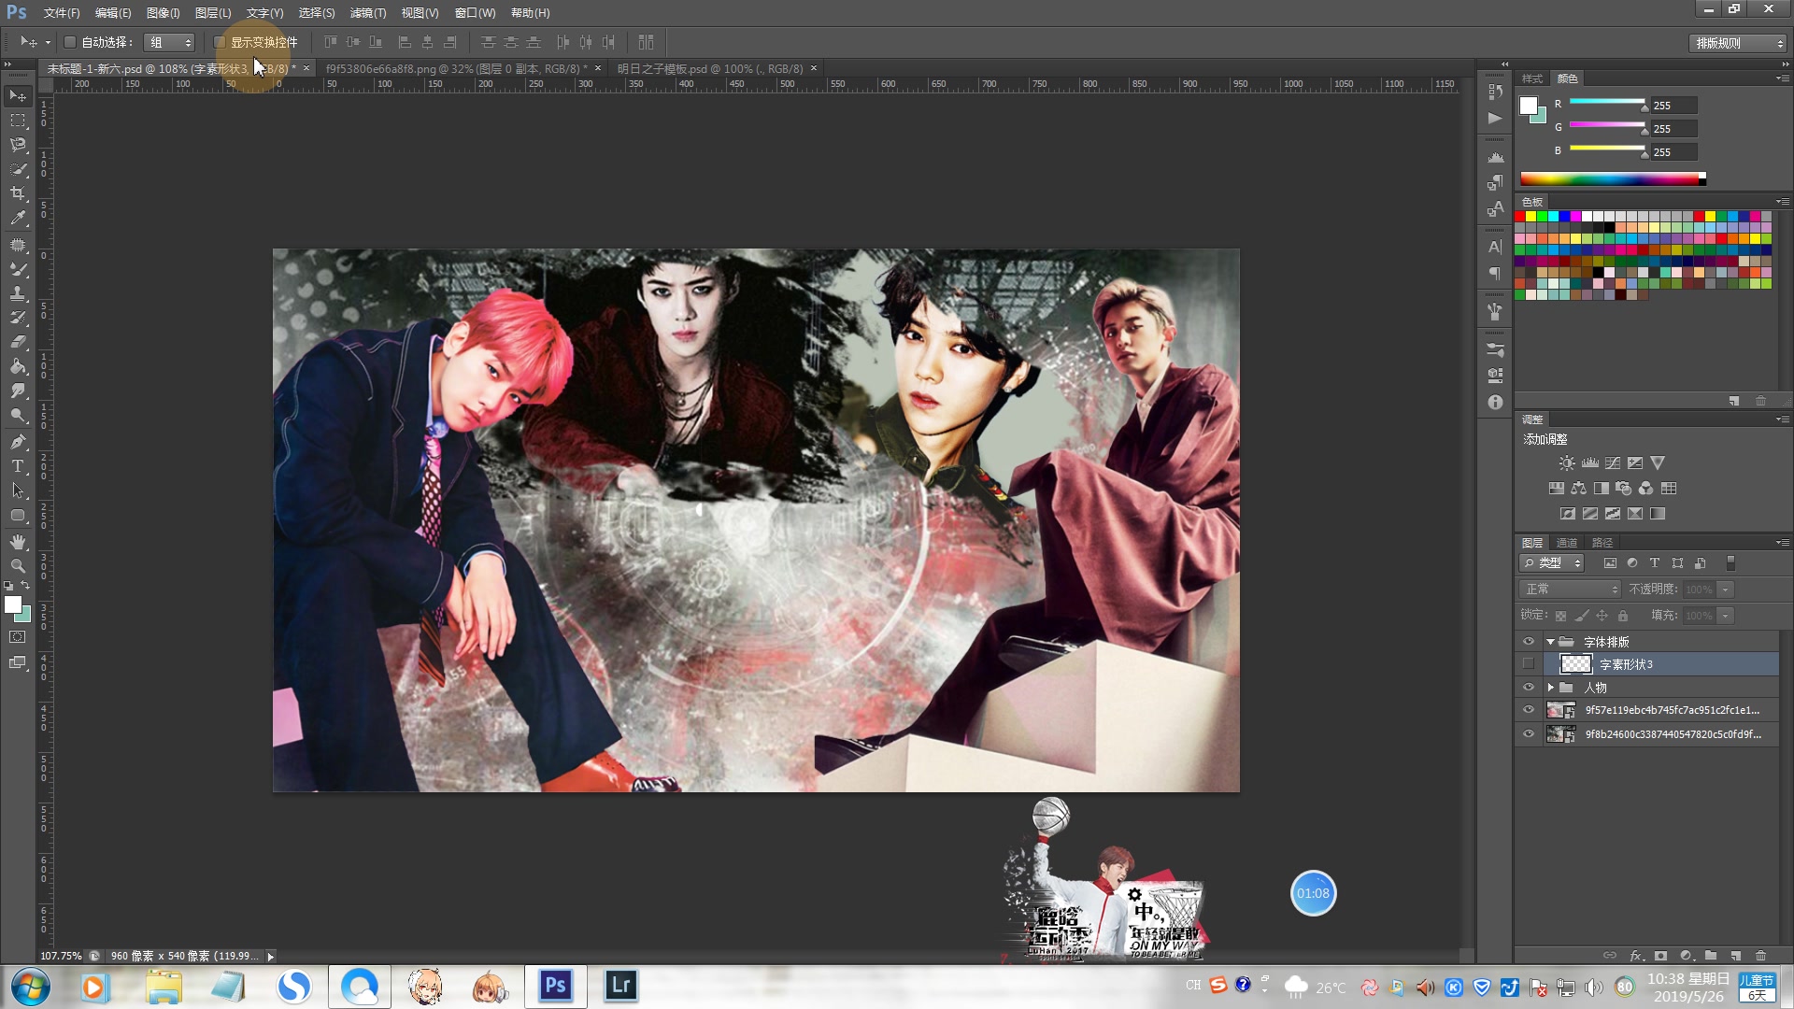
Task: Open Lightroom from the Windows taskbar
Action: pos(620,987)
